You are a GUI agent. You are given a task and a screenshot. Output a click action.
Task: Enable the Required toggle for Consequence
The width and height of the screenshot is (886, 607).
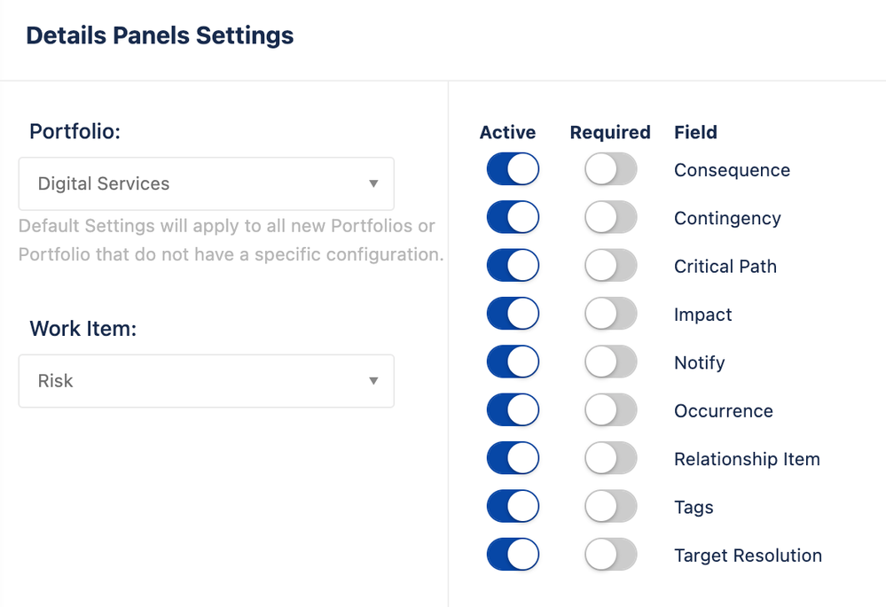click(x=610, y=169)
